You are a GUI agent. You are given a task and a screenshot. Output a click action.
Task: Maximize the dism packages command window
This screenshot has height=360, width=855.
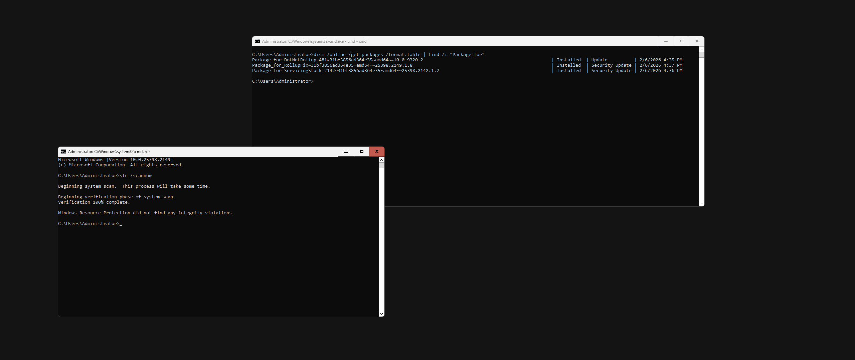click(681, 41)
